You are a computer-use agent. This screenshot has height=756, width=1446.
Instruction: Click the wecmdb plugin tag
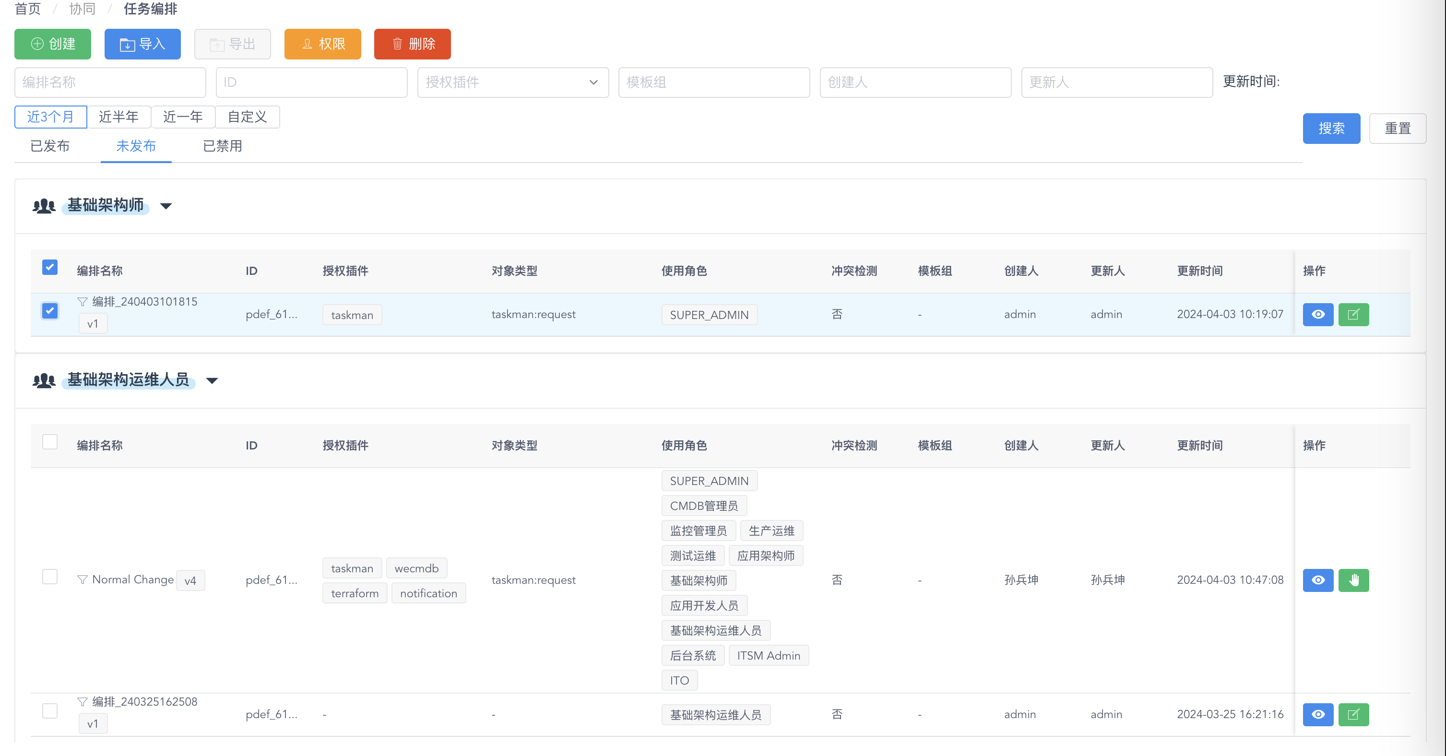coord(416,568)
